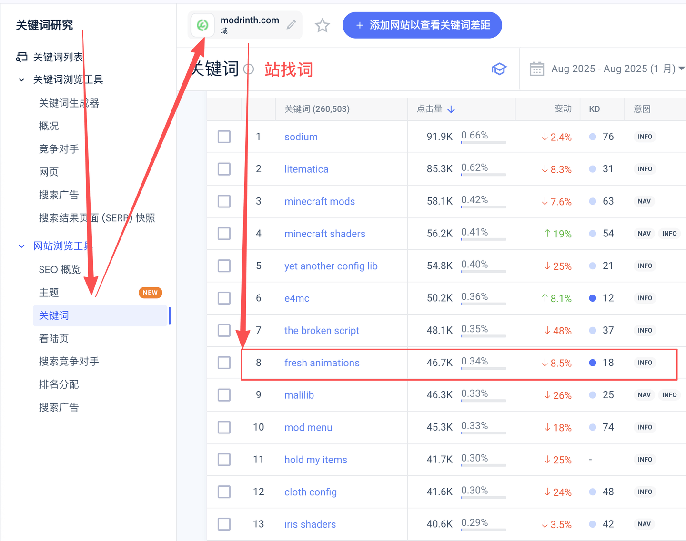Image resolution: width=686 pixels, height=541 pixels.
Task: Click the calendar icon by date range
Action: point(536,69)
